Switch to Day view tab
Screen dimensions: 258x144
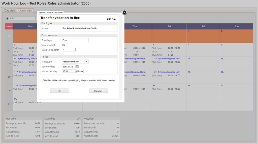[10, 11]
